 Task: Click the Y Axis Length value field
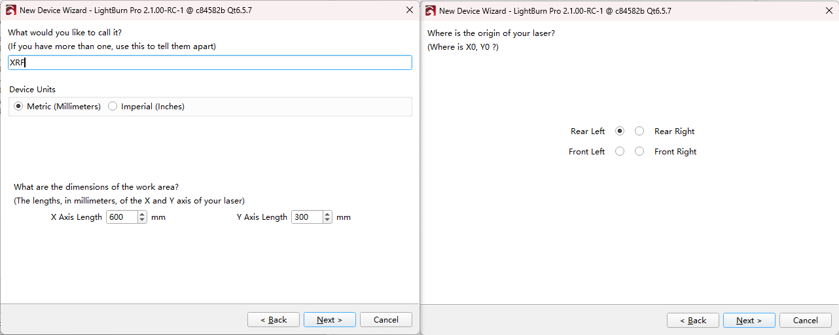307,217
